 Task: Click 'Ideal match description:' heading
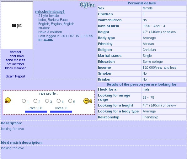(x=22, y=142)
